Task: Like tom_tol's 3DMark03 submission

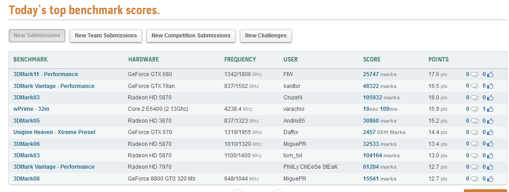Action: coord(491,156)
